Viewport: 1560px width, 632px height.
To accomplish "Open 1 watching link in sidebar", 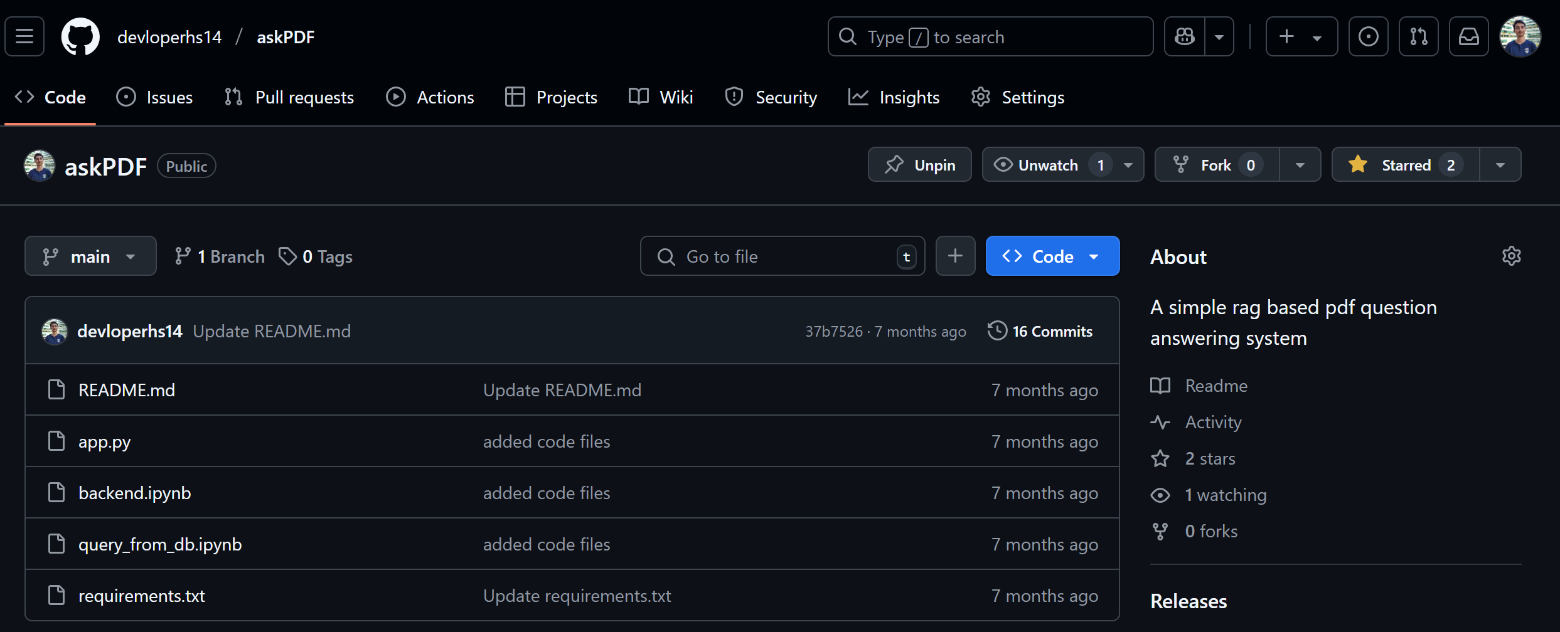I will [x=1209, y=495].
